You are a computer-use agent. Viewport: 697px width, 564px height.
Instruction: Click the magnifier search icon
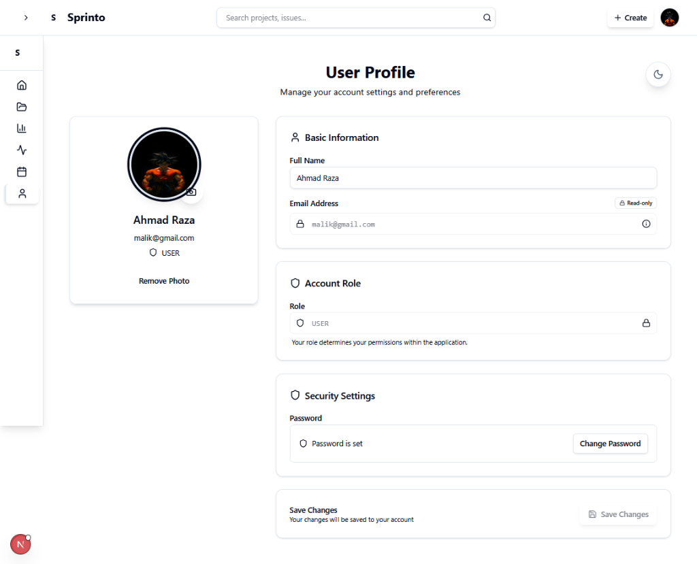click(x=487, y=18)
